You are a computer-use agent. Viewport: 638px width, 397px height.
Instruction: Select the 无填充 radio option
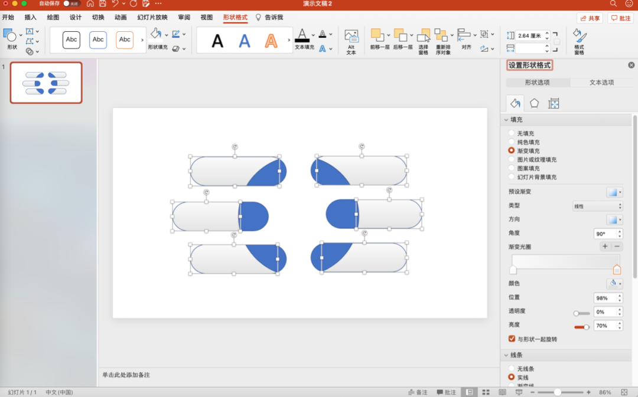click(512, 133)
